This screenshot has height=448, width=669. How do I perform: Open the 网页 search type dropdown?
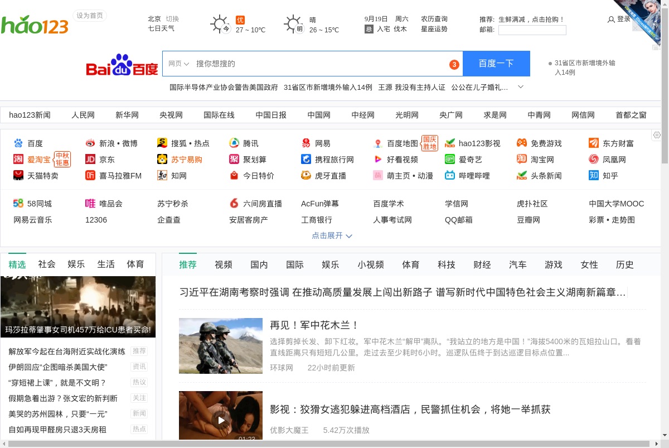coord(179,64)
